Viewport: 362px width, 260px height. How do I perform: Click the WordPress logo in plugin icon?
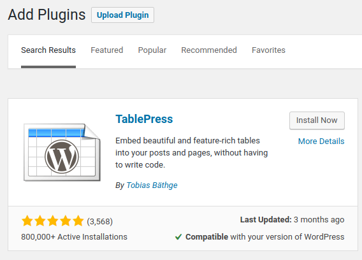pyautogui.click(x=62, y=157)
